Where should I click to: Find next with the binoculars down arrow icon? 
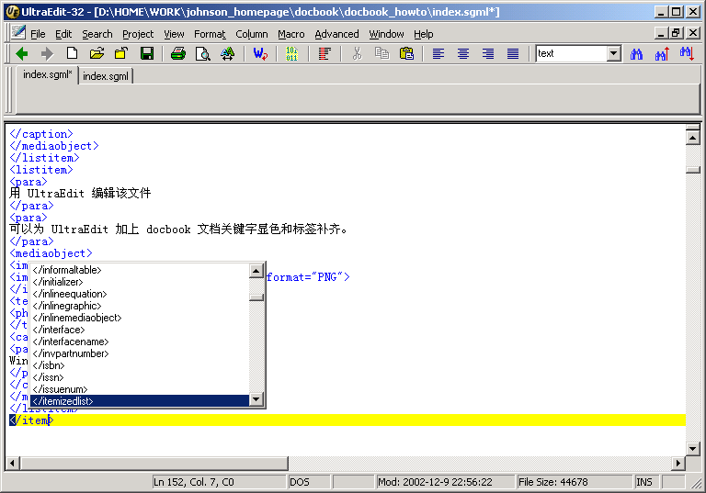tap(687, 54)
